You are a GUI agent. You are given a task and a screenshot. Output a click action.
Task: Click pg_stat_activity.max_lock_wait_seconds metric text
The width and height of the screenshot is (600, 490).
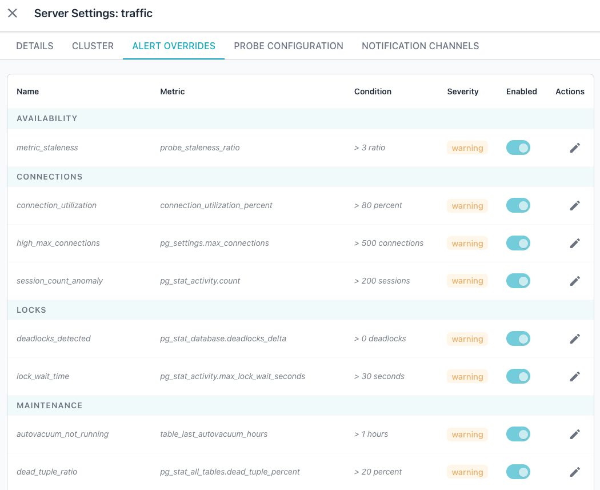click(x=233, y=376)
